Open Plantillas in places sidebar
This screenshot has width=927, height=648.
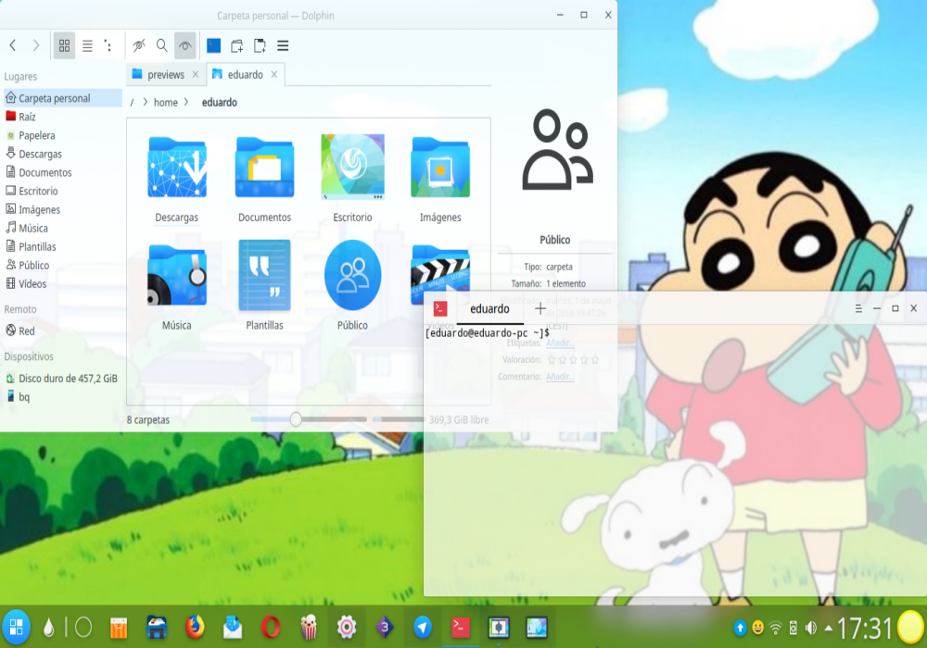coord(62,246)
